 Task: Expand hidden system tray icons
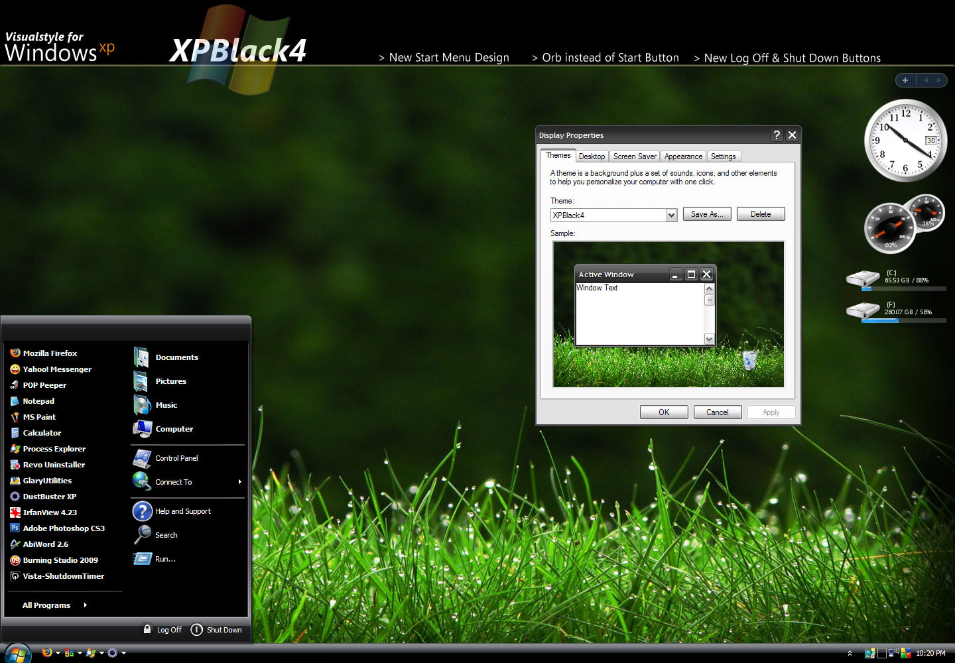click(x=850, y=653)
